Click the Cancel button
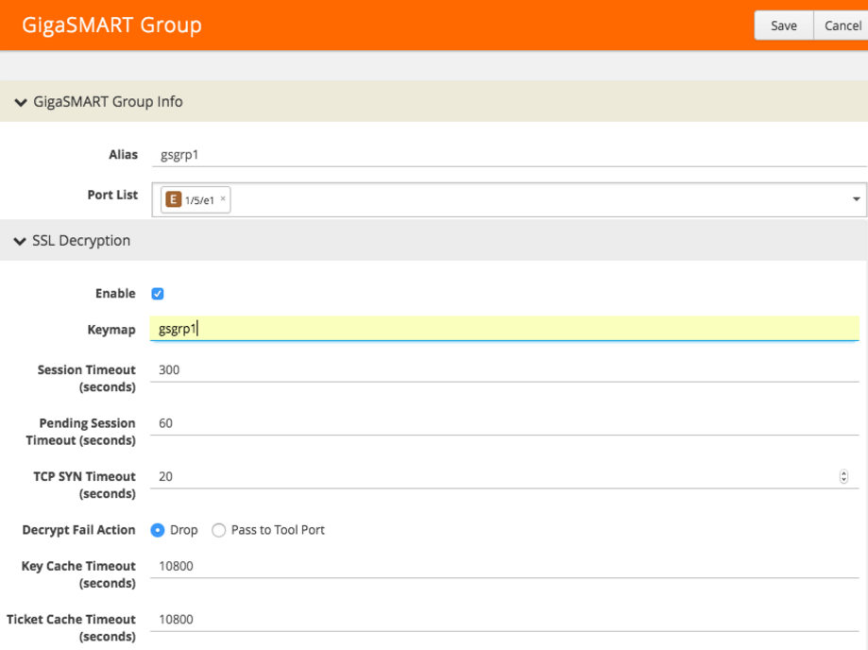The width and height of the screenshot is (868, 650). point(842,26)
